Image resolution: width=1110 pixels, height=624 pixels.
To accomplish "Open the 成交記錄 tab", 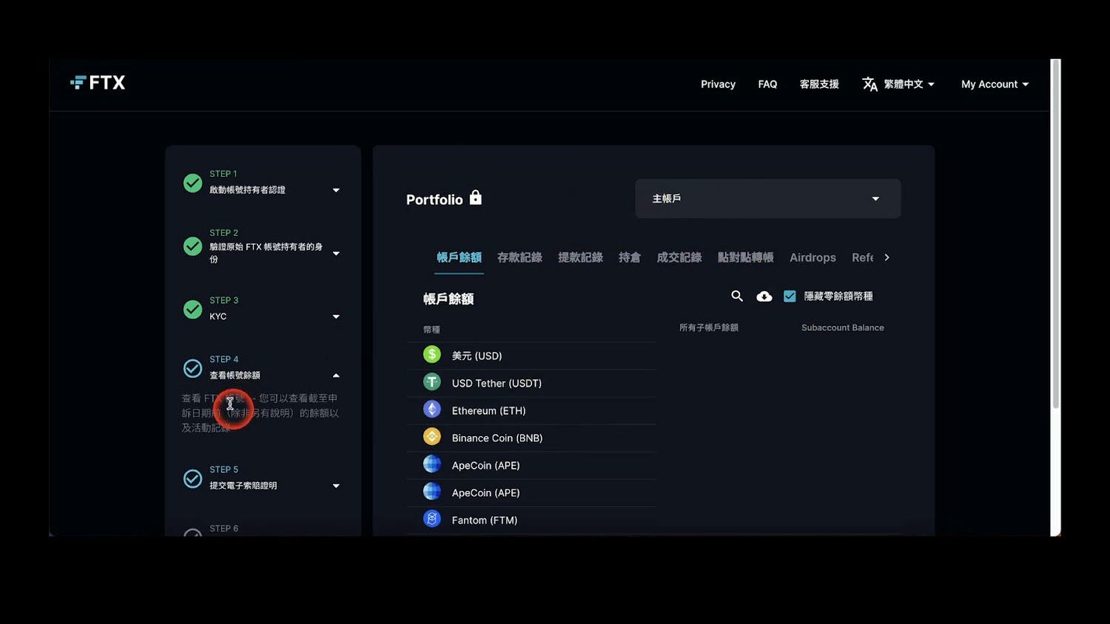I will pyautogui.click(x=679, y=257).
